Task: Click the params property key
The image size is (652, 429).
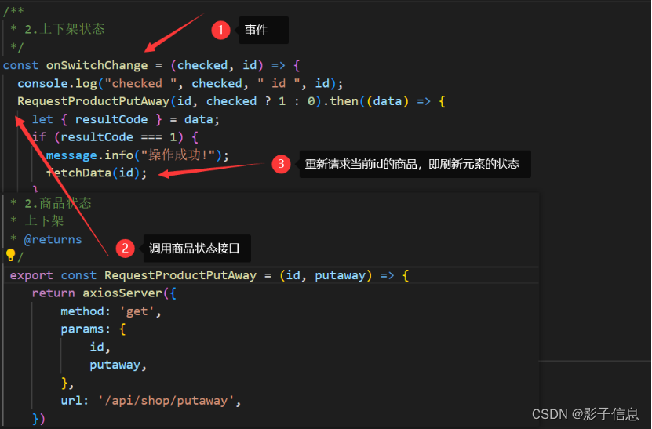Action: pyautogui.click(x=82, y=329)
